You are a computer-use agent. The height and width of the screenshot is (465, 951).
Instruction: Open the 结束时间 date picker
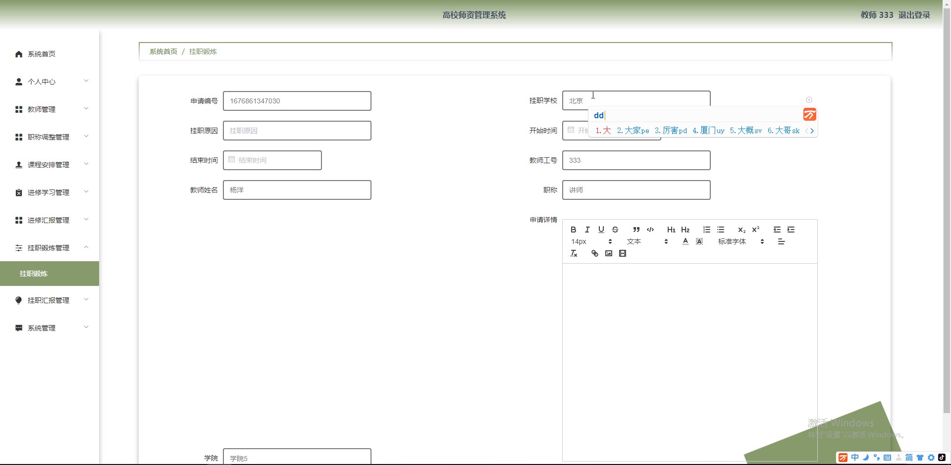tap(272, 160)
